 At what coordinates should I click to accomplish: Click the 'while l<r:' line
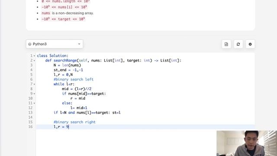64,84
